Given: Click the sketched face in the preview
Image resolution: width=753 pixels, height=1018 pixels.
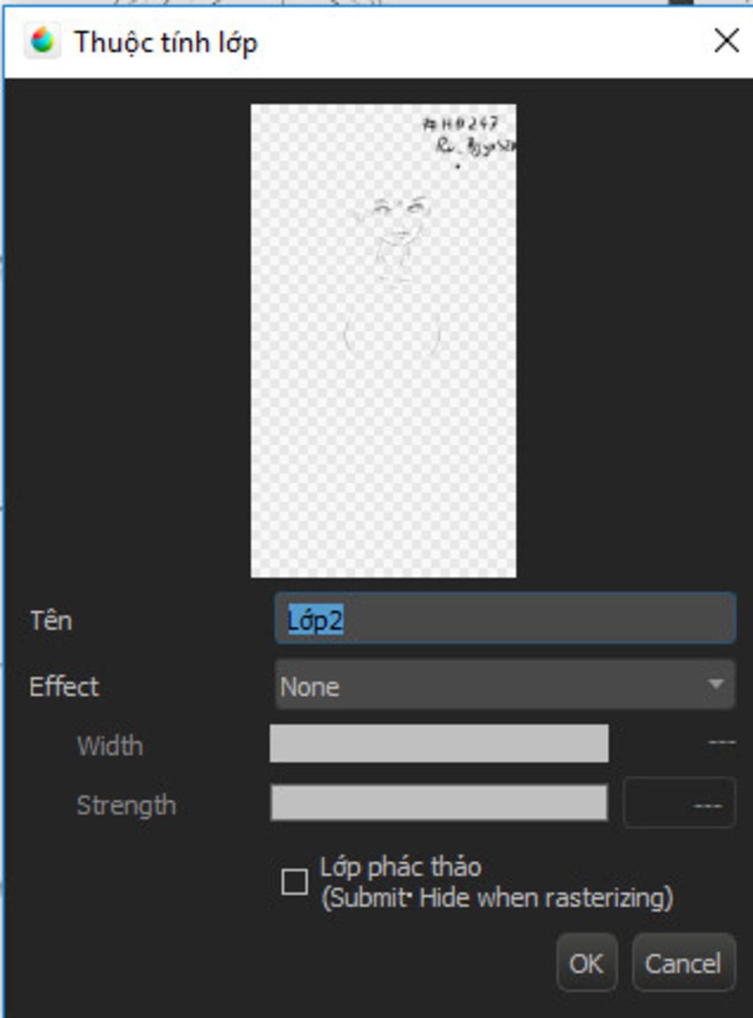Looking at the screenshot, I should (x=397, y=232).
